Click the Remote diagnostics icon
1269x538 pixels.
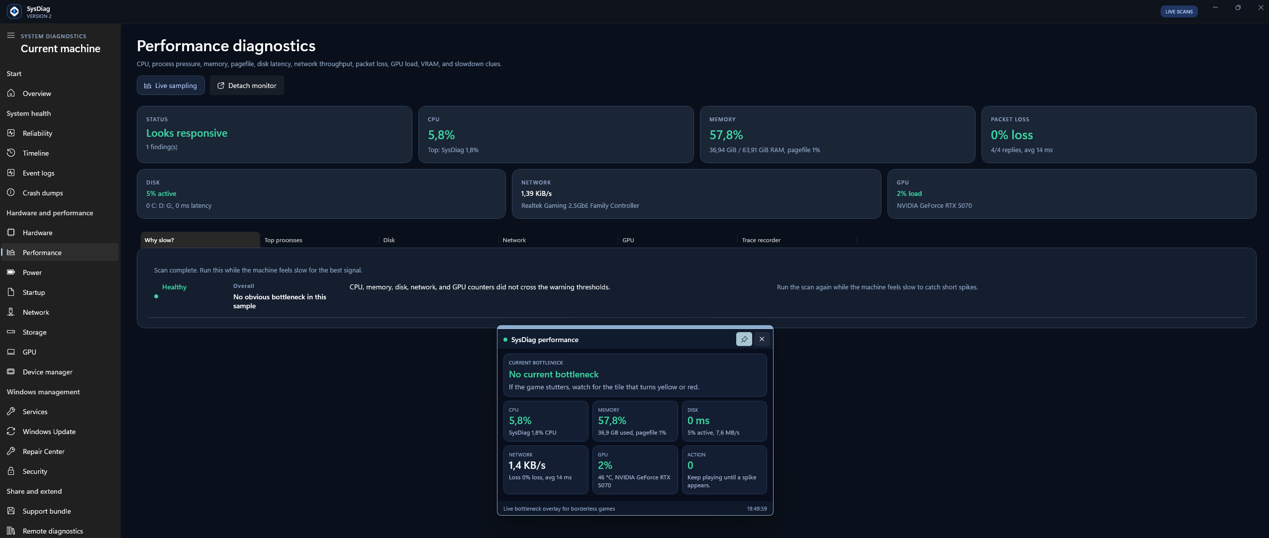tap(11, 531)
